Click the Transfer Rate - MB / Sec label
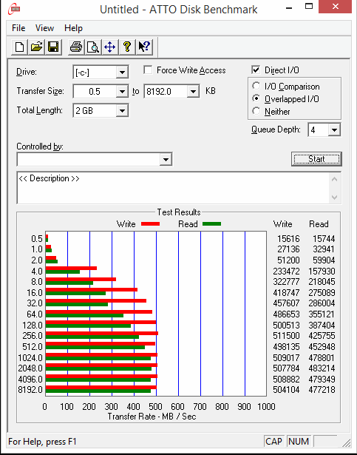The height and width of the screenshot is (455, 357). (152, 417)
